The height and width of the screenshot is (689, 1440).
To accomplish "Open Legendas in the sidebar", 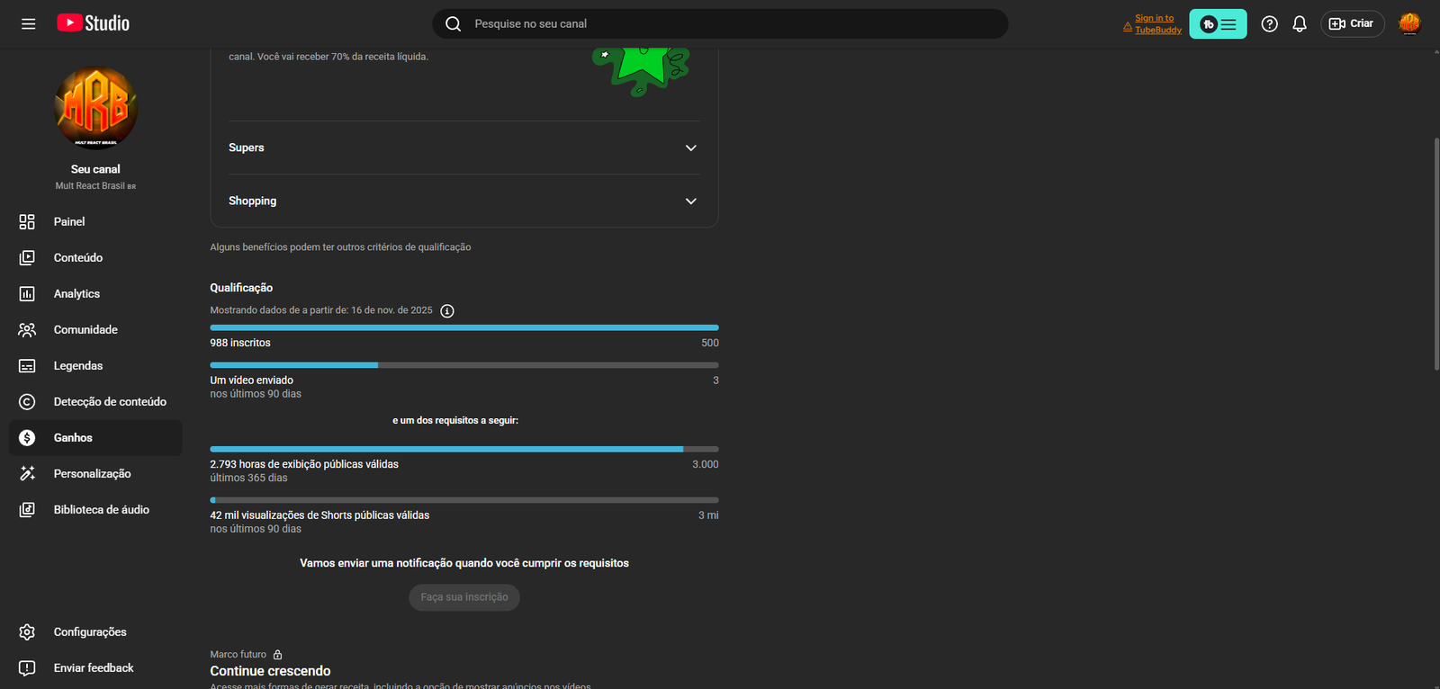I will pyautogui.click(x=95, y=366).
